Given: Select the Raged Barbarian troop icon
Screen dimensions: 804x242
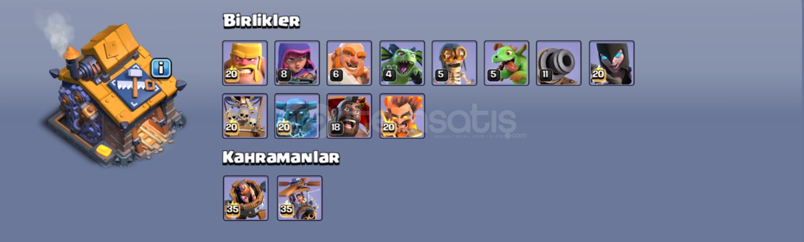Looking at the screenshot, I should coord(245,63).
